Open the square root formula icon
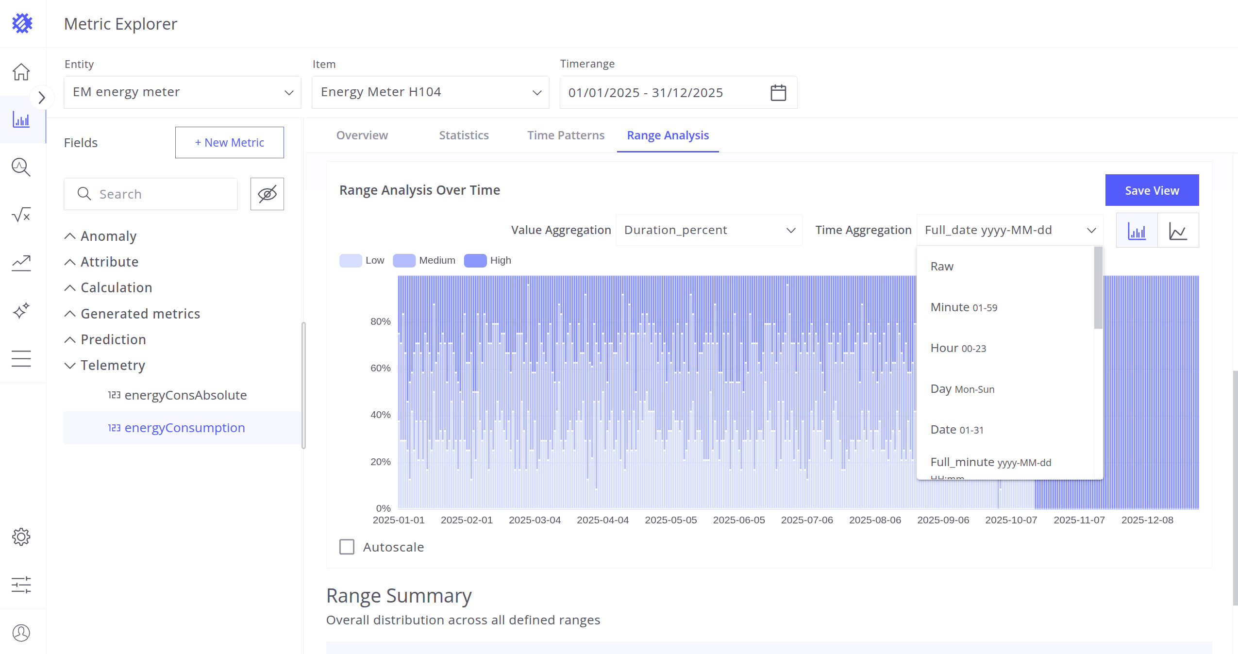1238x654 pixels. pyautogui.click(x=21, y=215)
